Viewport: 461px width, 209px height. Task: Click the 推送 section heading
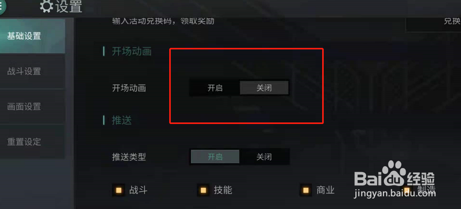click(x=122, y=120)
